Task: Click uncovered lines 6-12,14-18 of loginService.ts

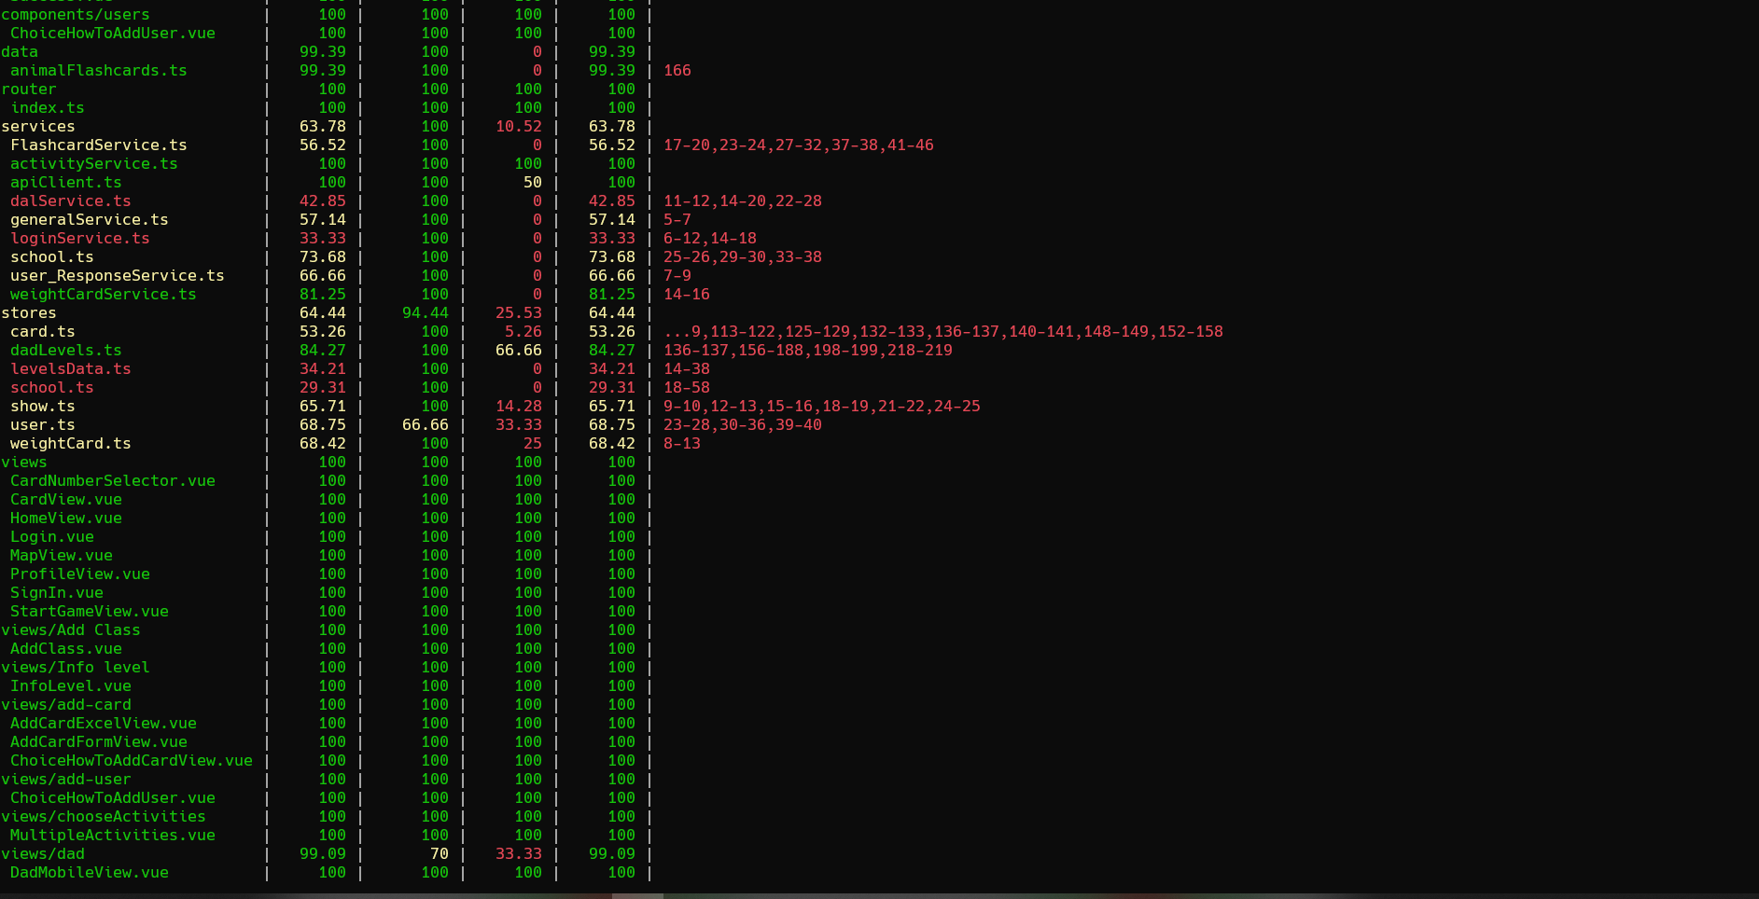Action: pyautogui.click(x=710, y=239)
